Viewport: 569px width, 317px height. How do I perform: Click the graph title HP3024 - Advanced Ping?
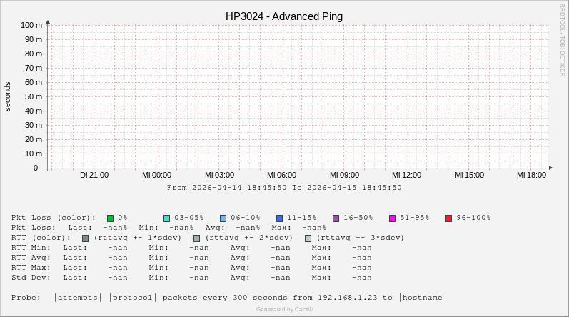click(284, 16)
